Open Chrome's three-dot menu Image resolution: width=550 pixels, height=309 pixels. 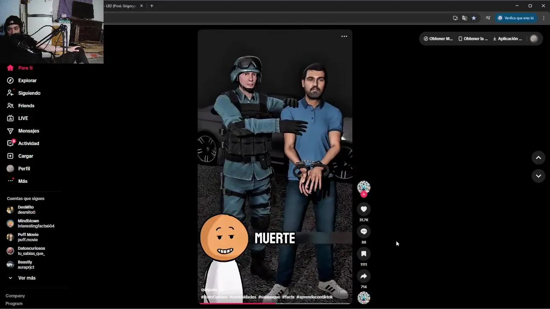(544, 18)
